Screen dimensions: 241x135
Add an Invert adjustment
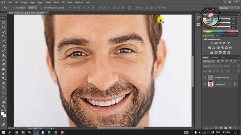pyautogui.click(x=212, y=52)
